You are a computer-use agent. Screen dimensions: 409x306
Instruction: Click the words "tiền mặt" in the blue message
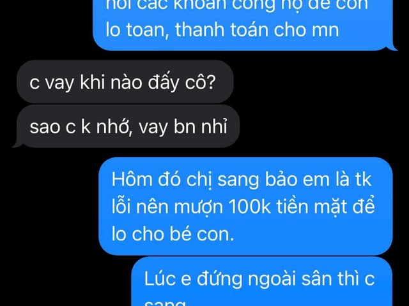tap(313, 207)
